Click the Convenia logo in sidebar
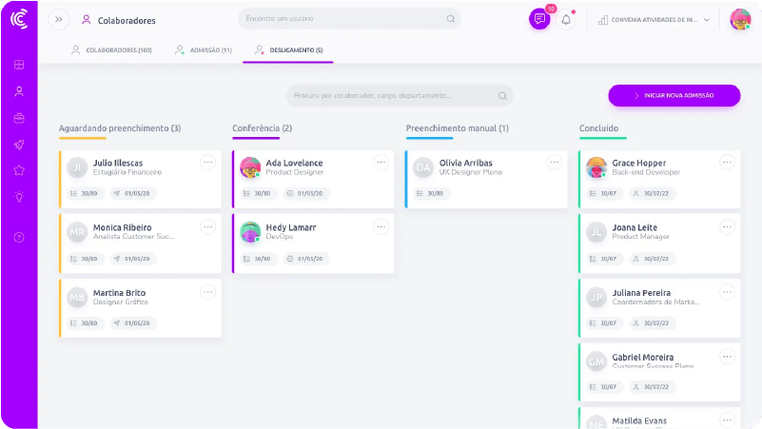 pyautogui.click(x=19, y=19)
